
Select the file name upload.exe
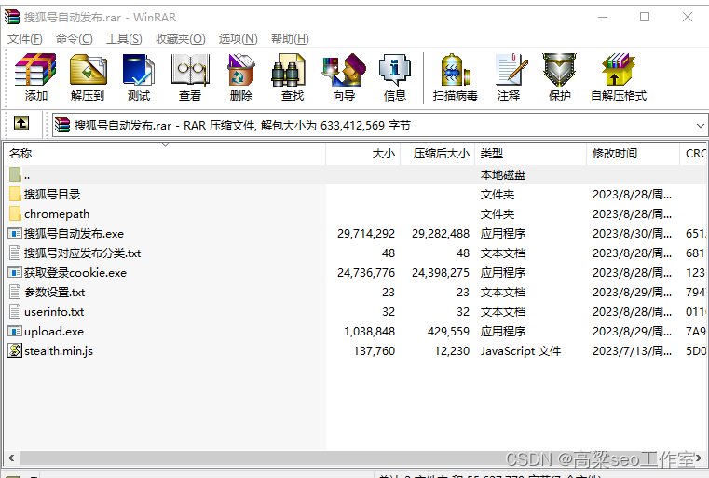click(54, 332)
